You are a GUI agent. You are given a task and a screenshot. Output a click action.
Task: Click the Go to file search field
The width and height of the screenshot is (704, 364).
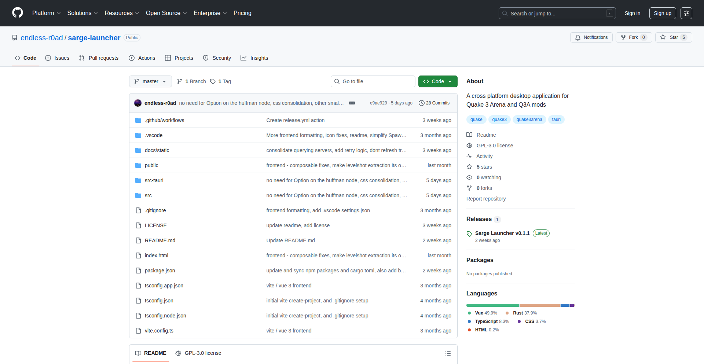[x=373, y=81]
